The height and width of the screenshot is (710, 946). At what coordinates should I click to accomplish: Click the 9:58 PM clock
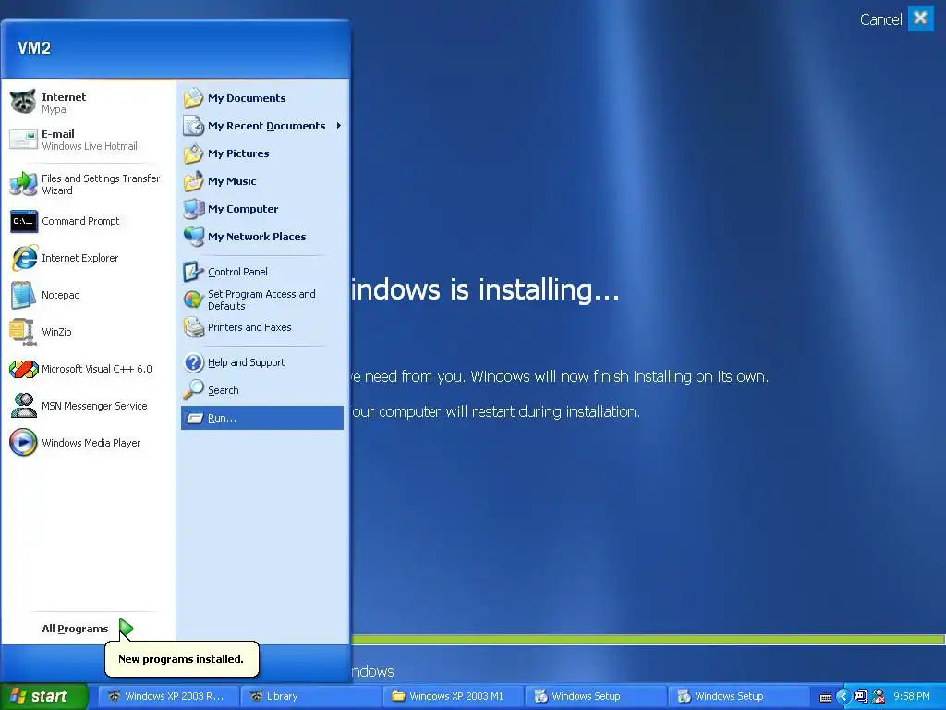point(911,696)
